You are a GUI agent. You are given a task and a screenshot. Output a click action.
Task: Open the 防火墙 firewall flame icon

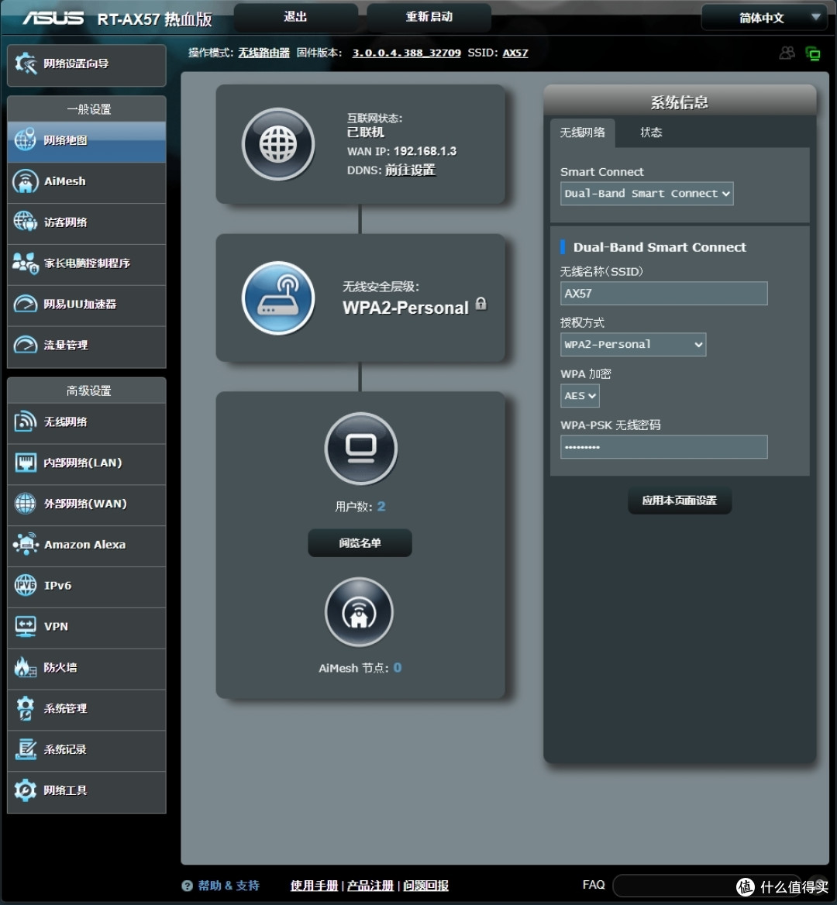(25, 667)
